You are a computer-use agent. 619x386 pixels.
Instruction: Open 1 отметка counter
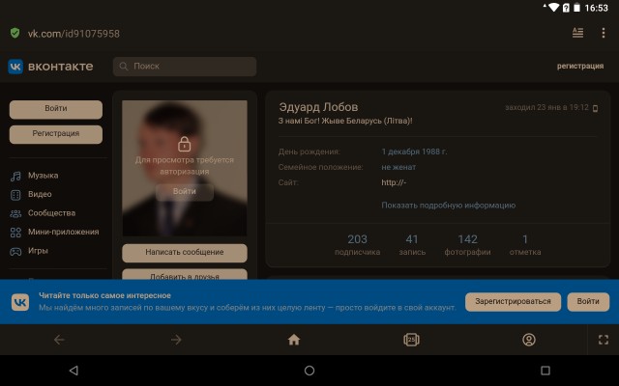525,245
